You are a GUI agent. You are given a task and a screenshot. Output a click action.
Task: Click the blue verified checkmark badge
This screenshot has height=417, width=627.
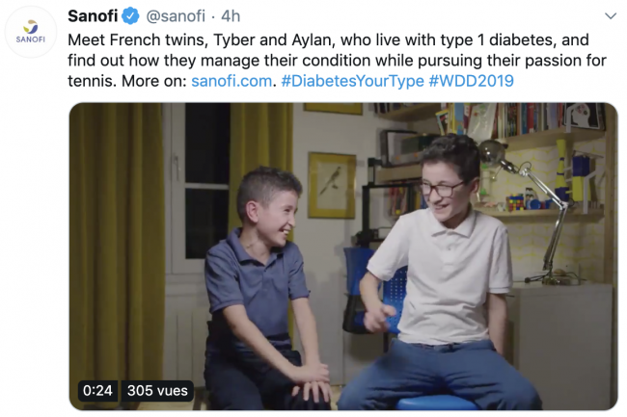tap(130, 16)
